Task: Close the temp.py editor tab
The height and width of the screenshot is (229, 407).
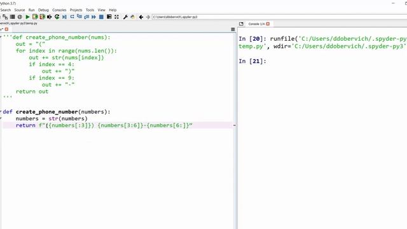Action: [6, 29]
